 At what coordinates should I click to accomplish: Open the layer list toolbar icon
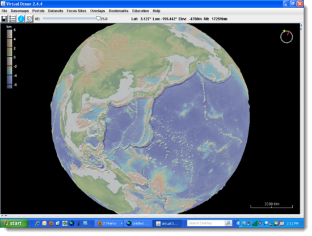[12, 19]
